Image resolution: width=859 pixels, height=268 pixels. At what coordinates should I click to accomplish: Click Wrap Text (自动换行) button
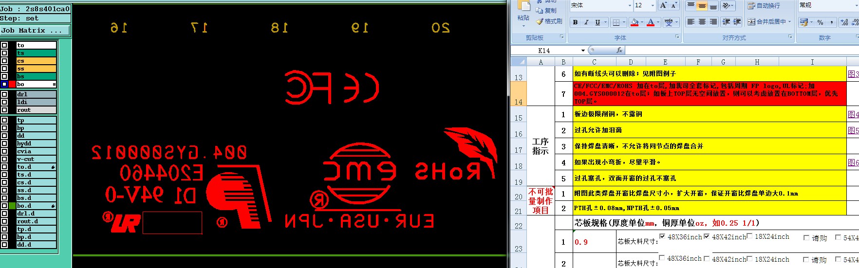764,6
